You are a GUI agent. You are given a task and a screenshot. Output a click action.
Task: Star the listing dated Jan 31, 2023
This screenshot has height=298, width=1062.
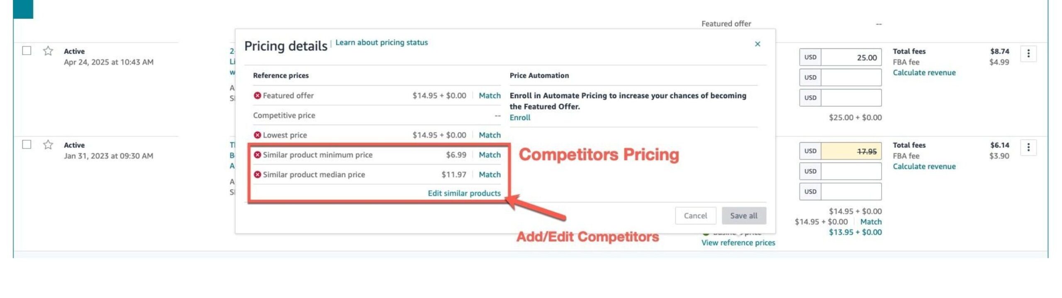pos(48,145)
